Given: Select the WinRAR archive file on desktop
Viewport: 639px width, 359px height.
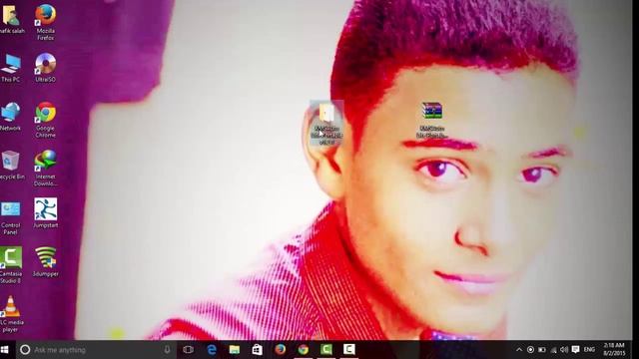Looking at the screenshot, I should tap(432, 120).
